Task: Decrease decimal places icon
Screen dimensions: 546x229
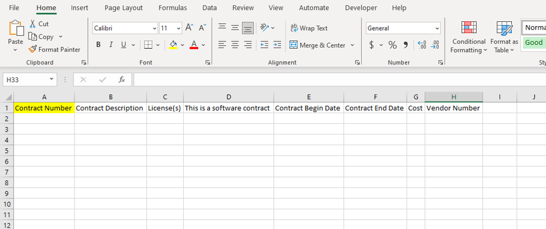Action: pyautogui.click(x=435, y=45)
